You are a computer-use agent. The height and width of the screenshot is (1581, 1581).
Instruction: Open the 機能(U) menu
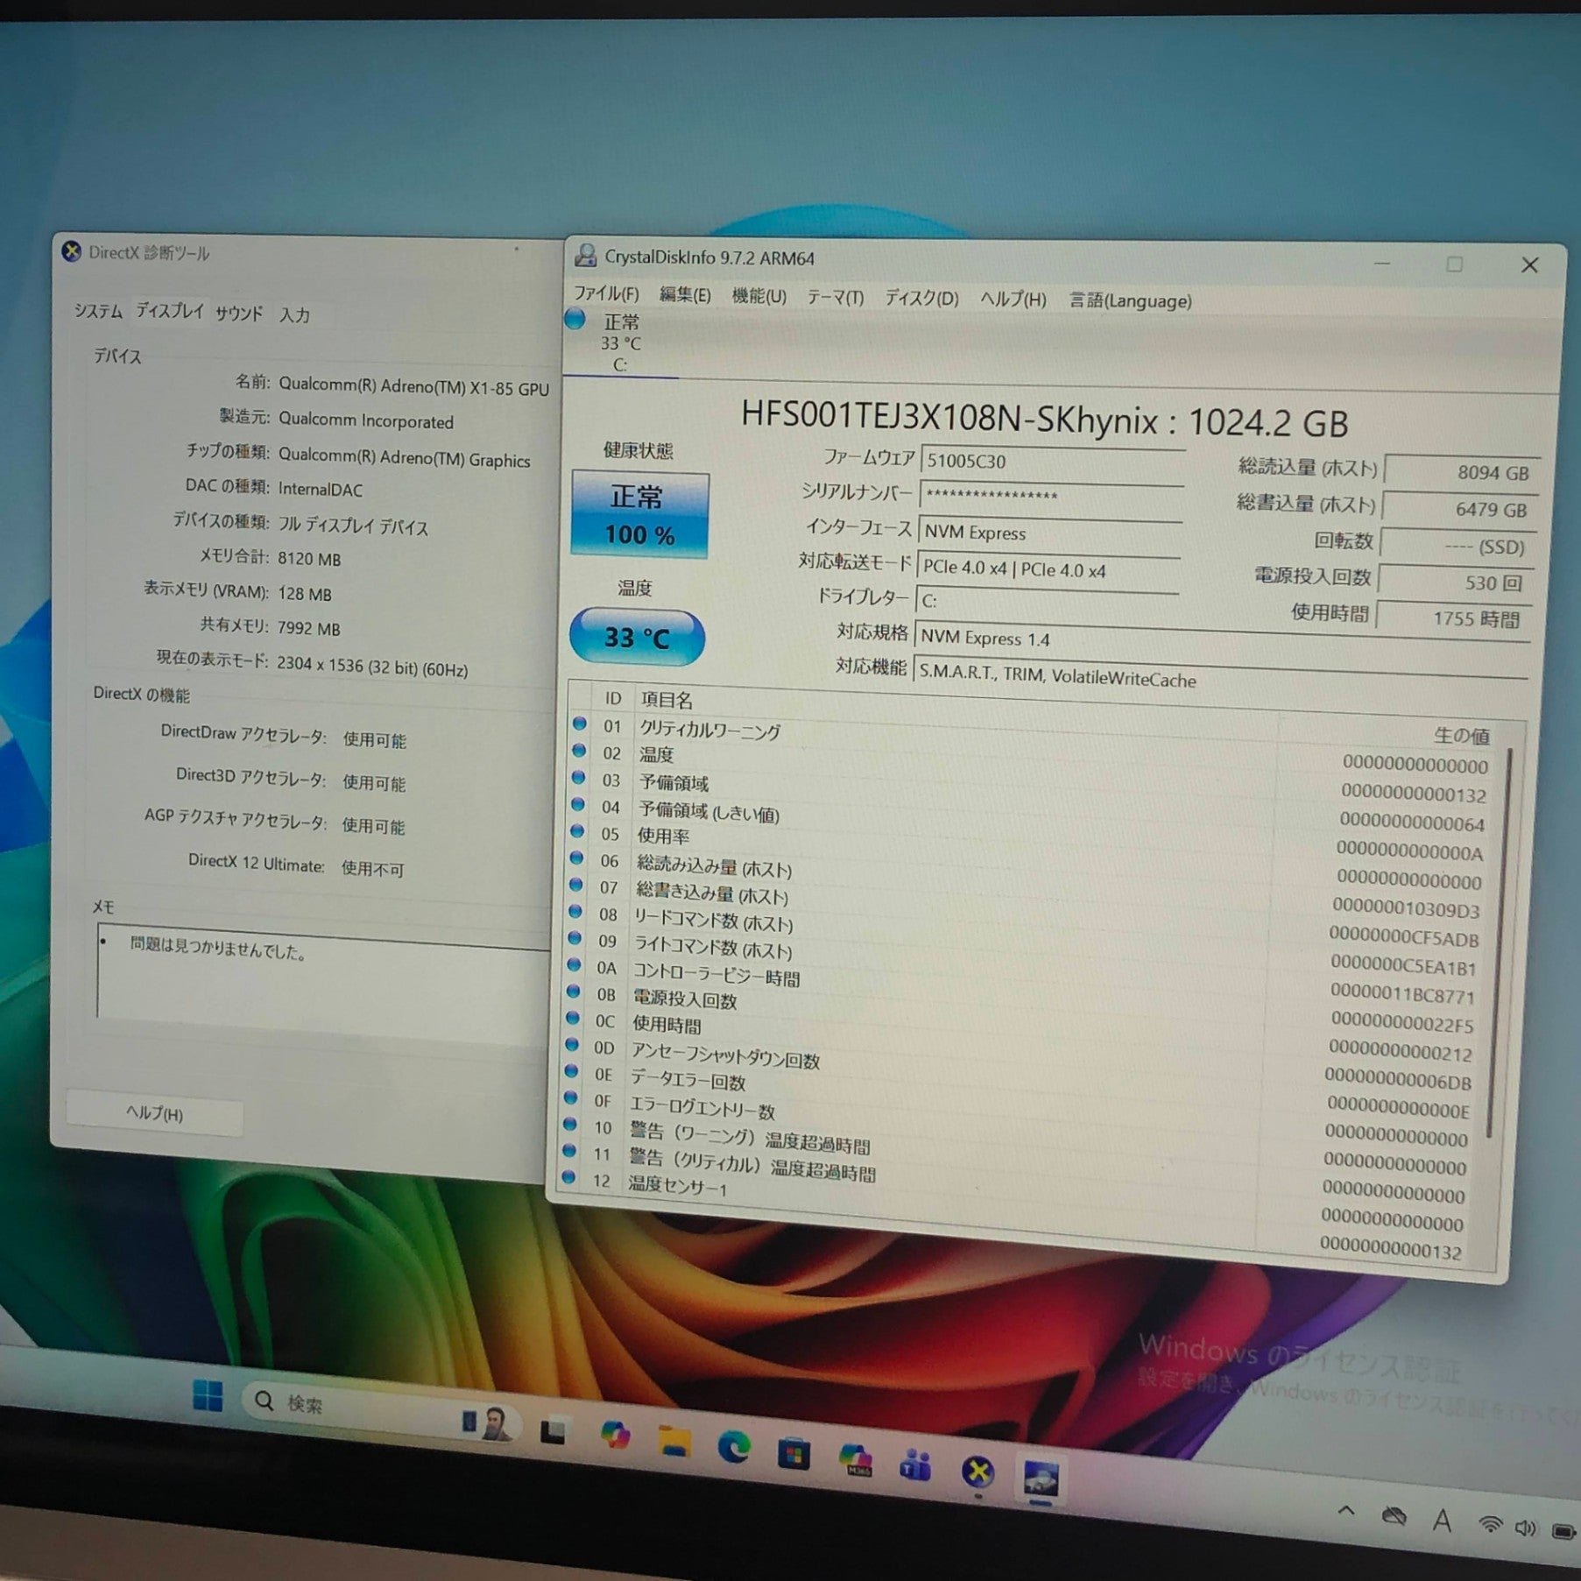tap(759, 296)
